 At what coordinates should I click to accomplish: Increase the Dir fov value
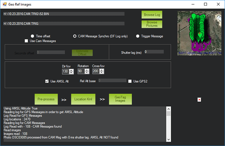click(71, 70)
